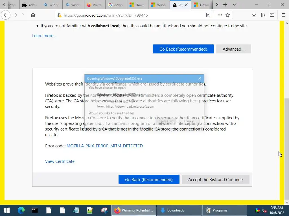Click Go Back (Recommended) beside Accept the Risk
Image resolution: width=289 pixels, height=216 pixels.
point(149,179)
